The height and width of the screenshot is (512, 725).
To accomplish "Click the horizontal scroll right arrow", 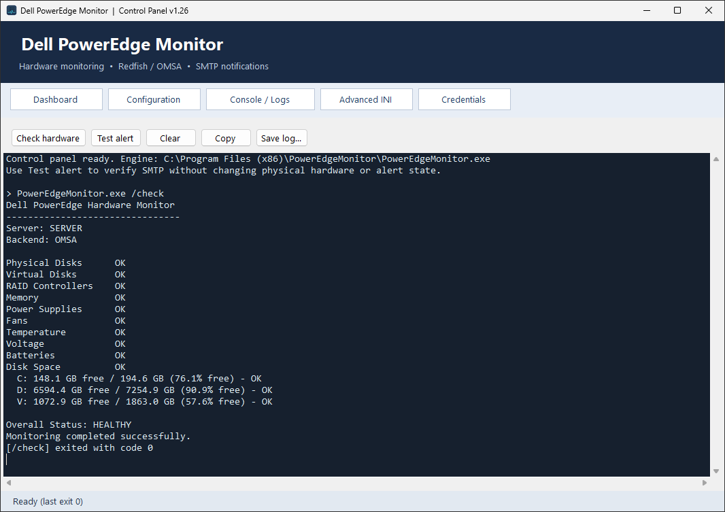I will point(704,483).
